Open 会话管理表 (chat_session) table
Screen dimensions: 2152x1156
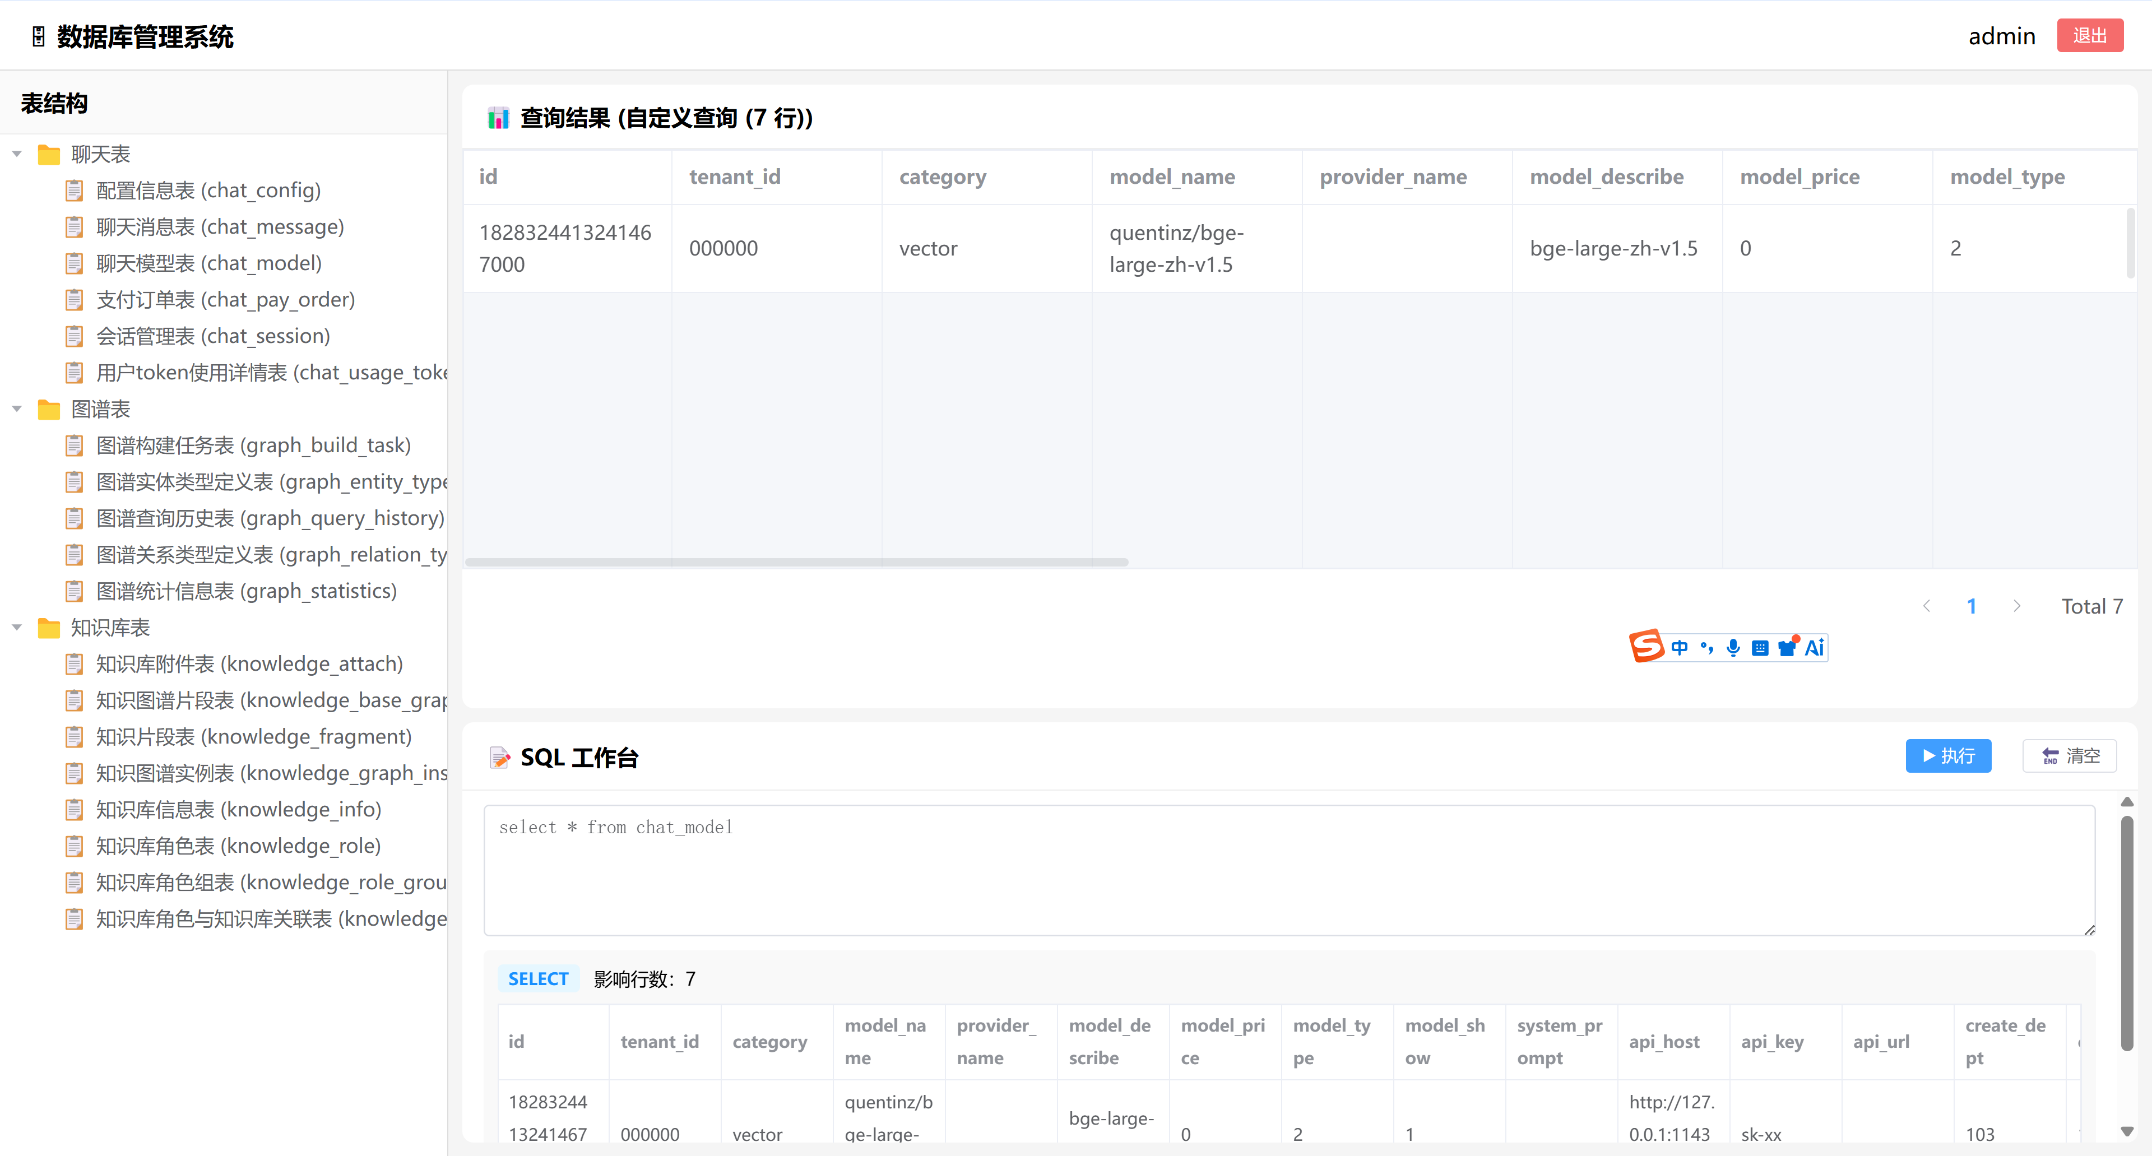click(213, 337)
